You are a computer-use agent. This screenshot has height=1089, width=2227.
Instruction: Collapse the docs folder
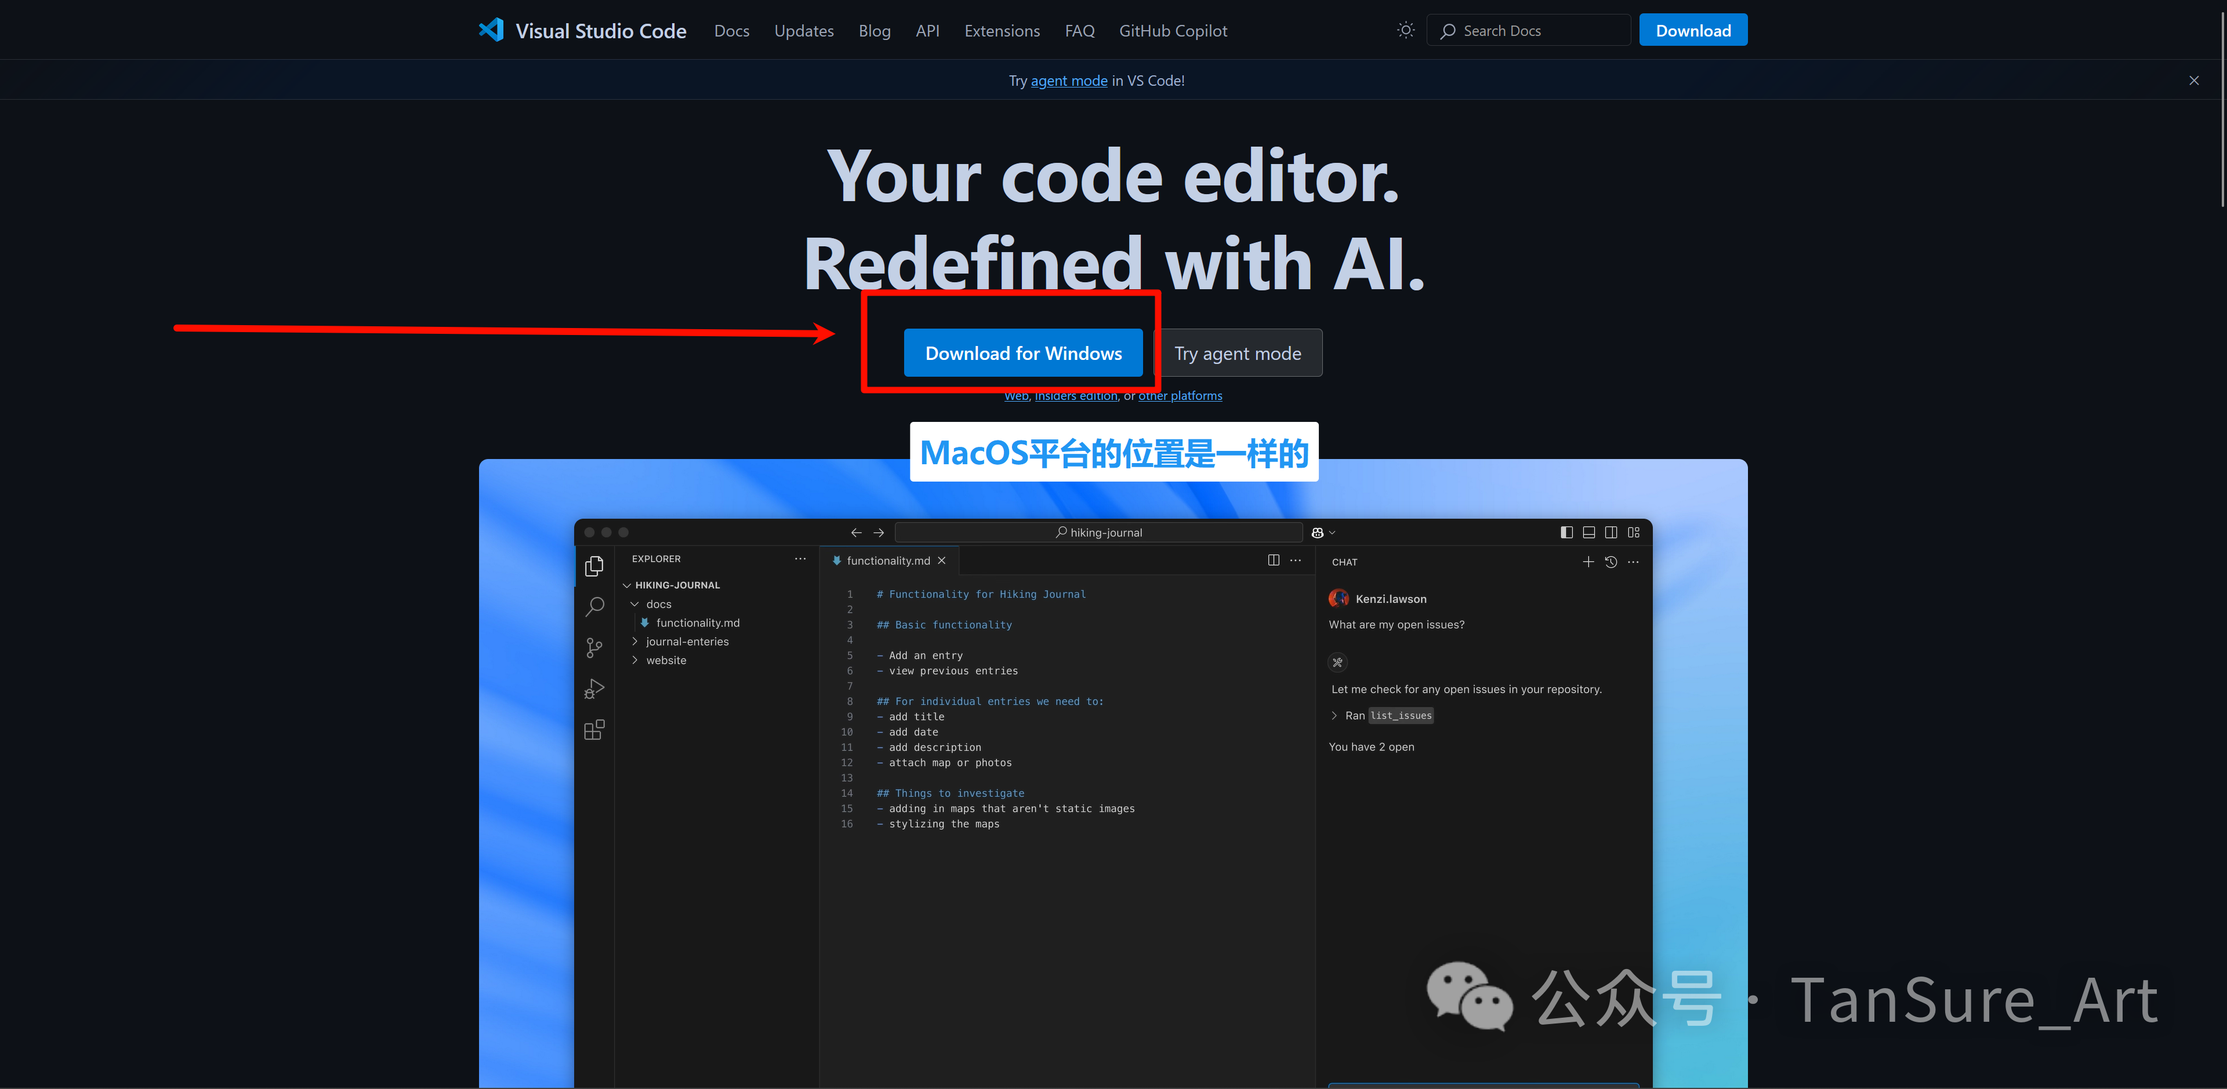pyautogui.click(x=634, y=604)
